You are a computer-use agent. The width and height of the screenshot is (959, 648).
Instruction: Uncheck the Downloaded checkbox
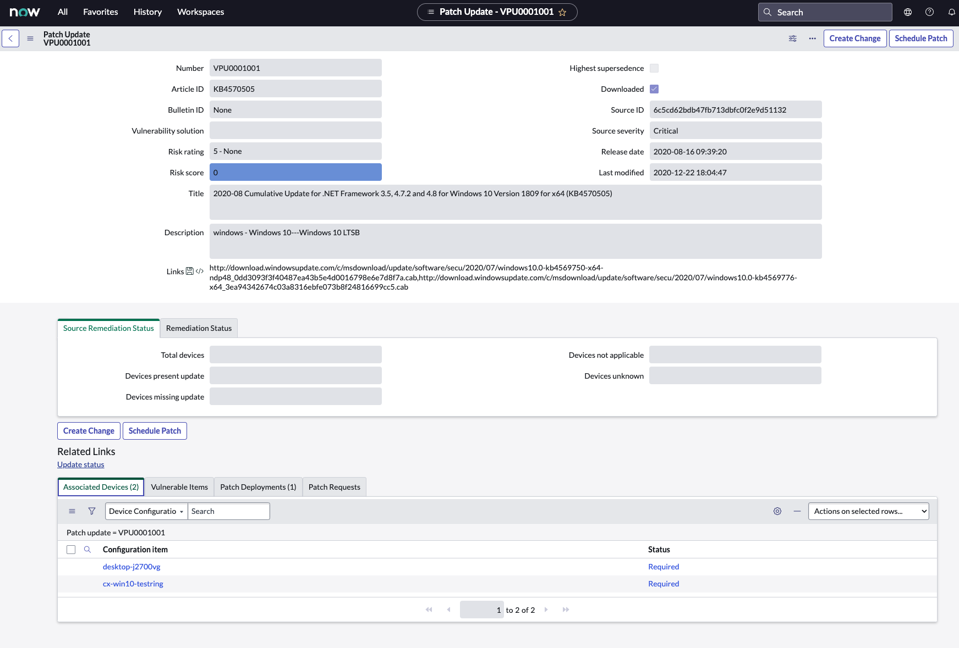coord(654,89)
